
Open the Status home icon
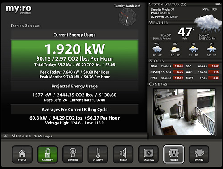coord(22,154)
